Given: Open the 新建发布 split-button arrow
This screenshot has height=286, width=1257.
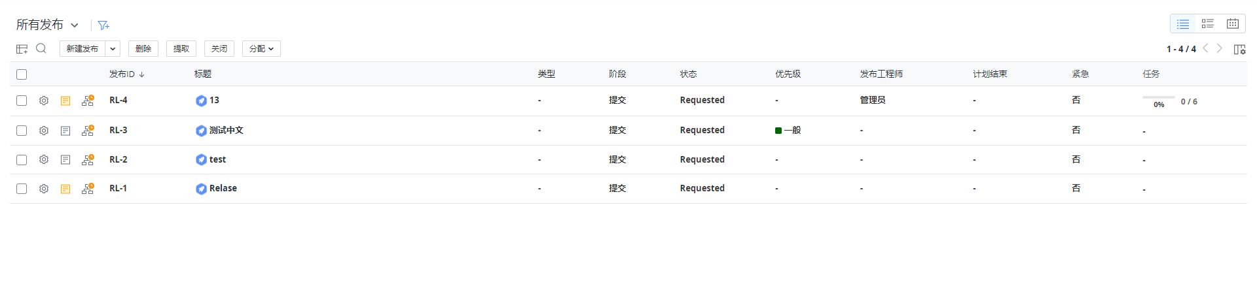Looking at the screenshot, I should (113, 49).
